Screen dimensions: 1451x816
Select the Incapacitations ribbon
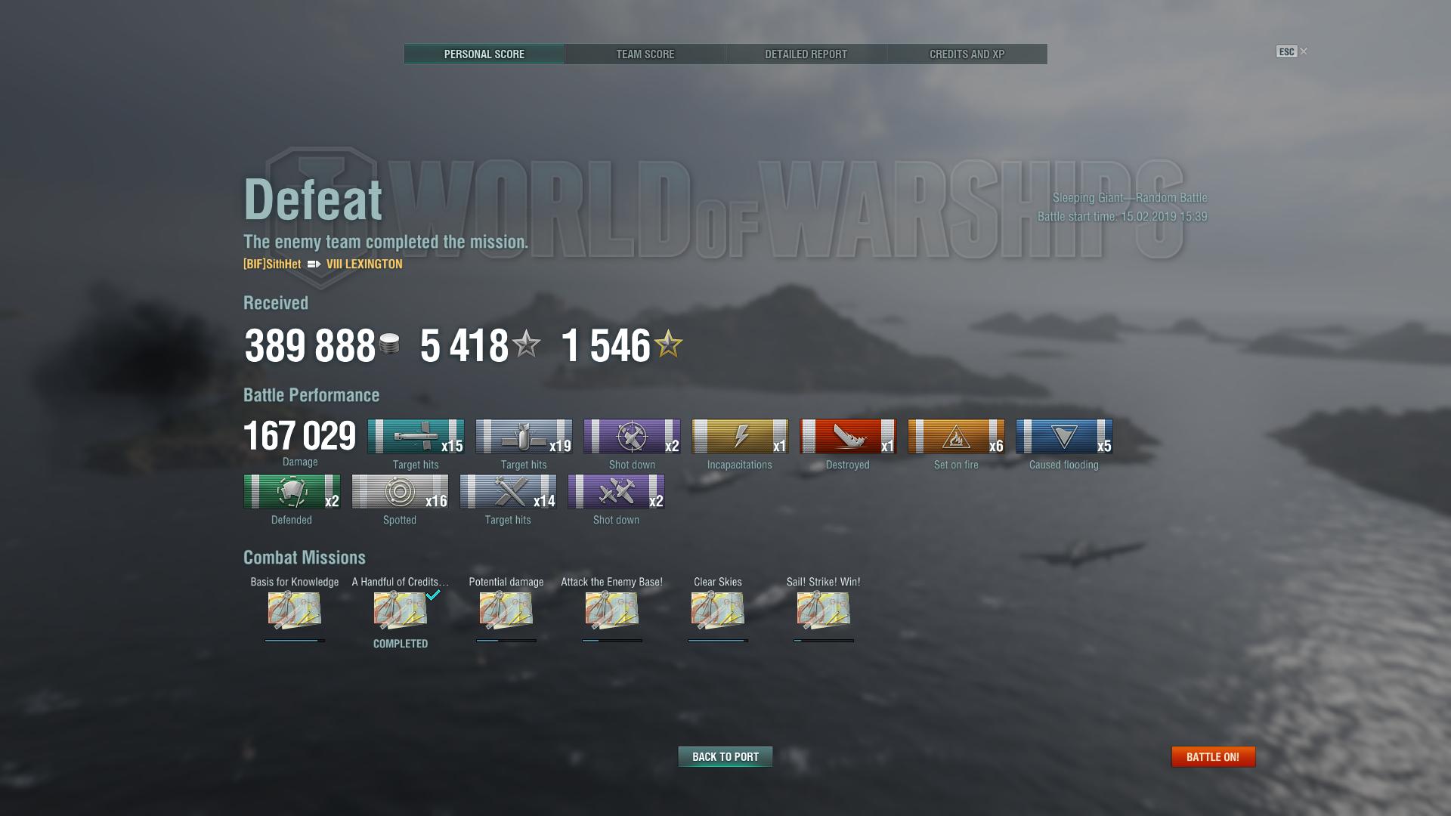coord(740,437)
